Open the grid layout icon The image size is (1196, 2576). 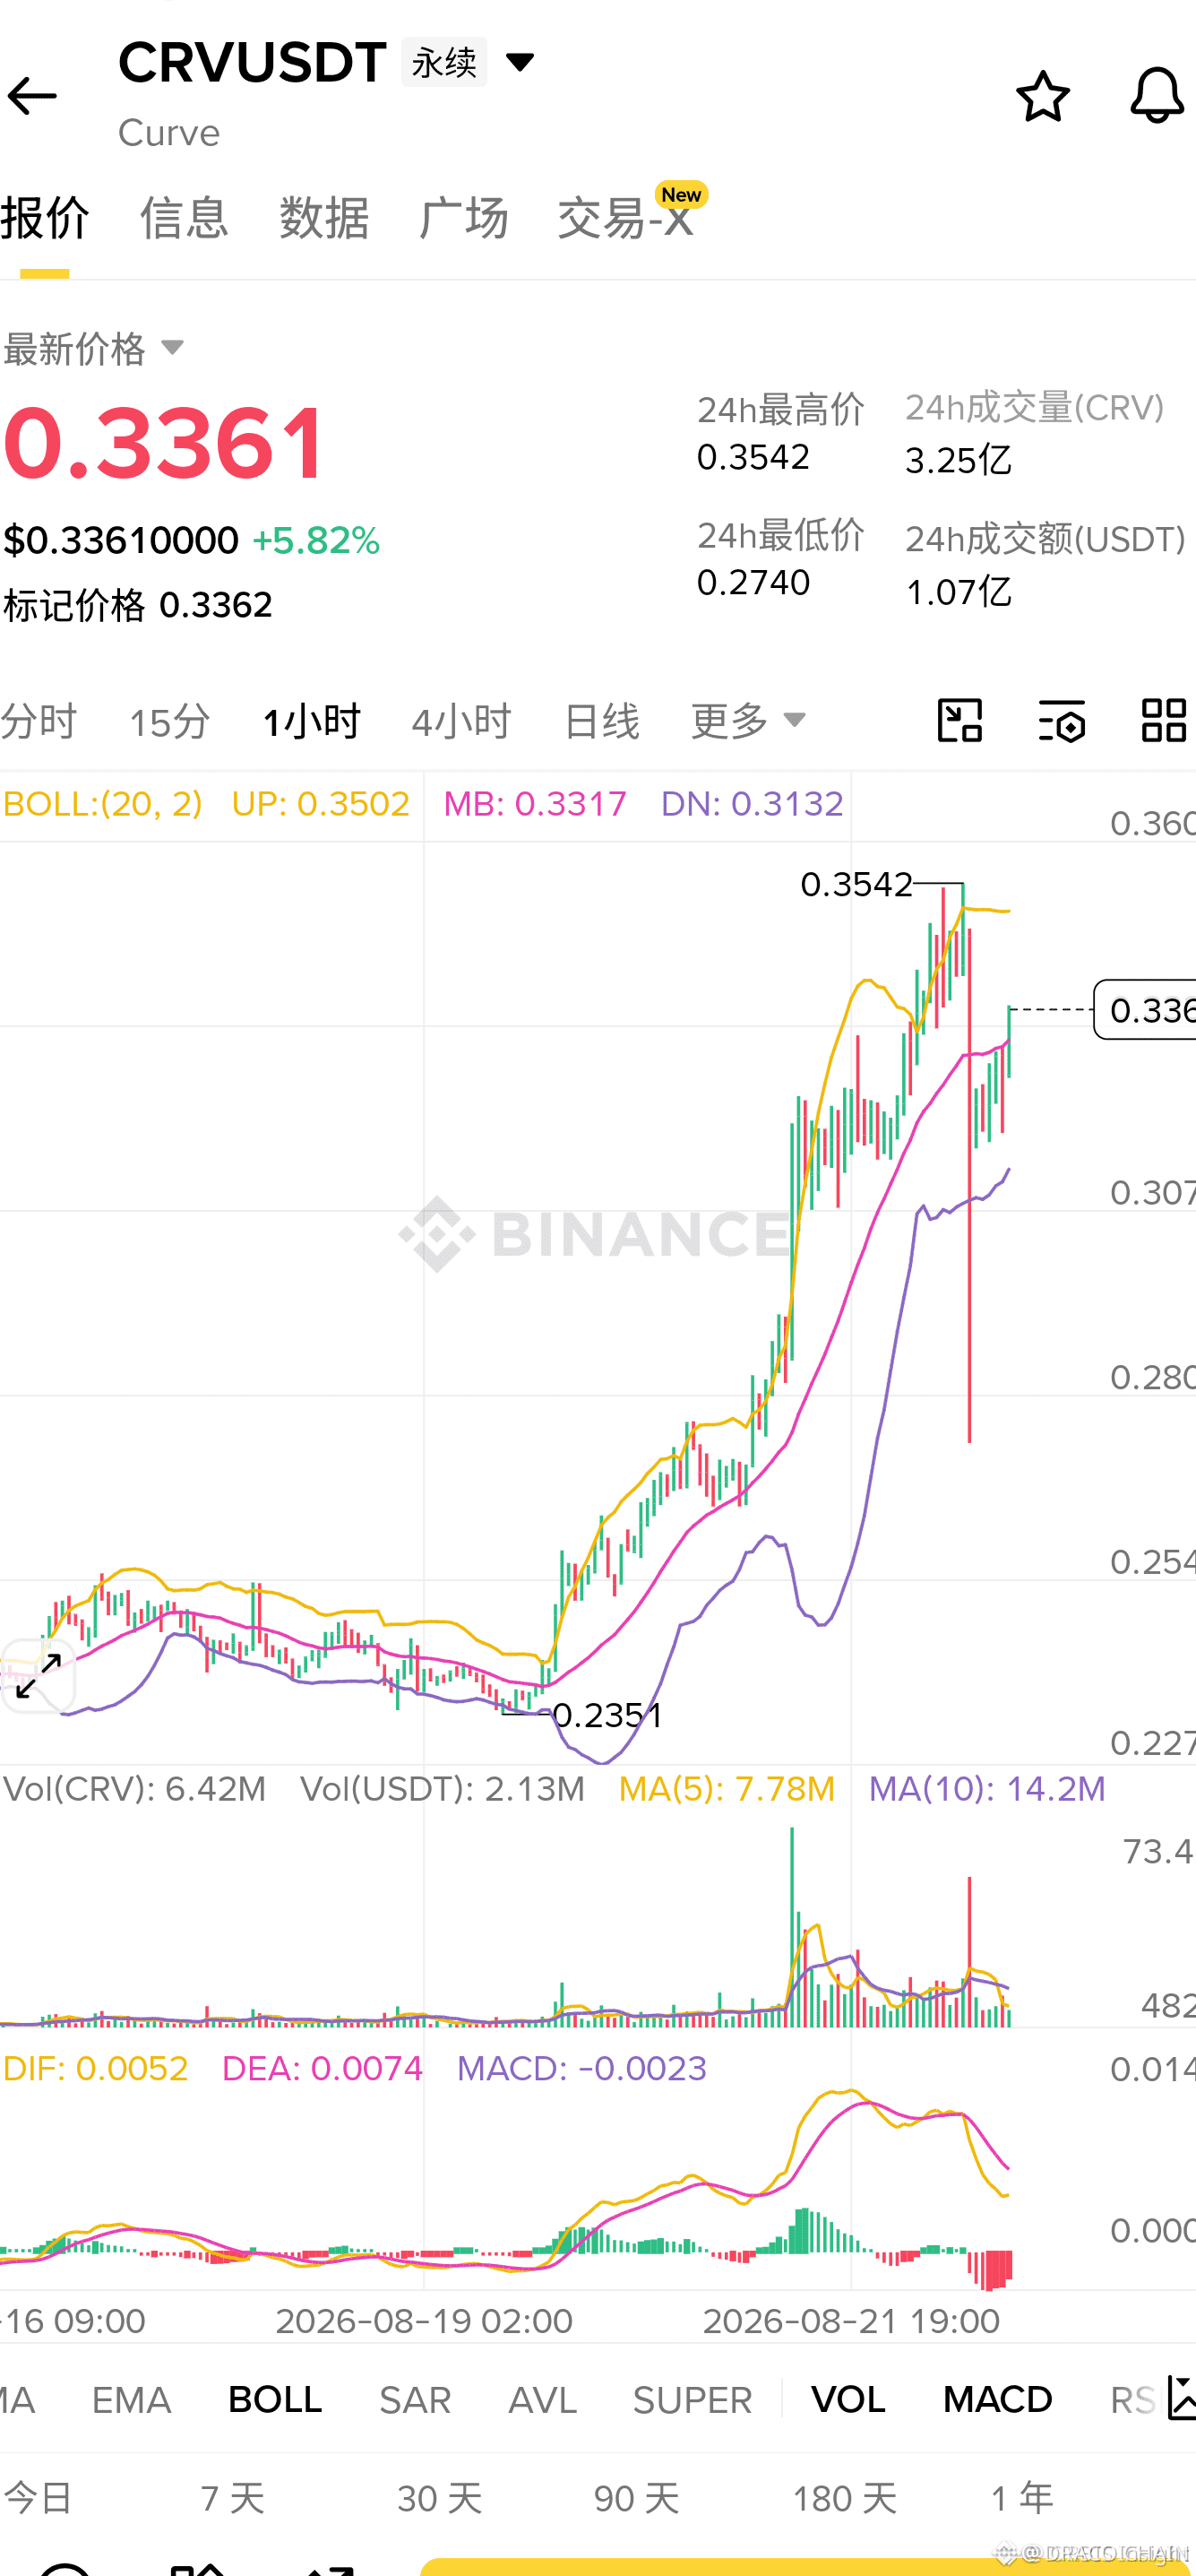tap(1163, 720)
